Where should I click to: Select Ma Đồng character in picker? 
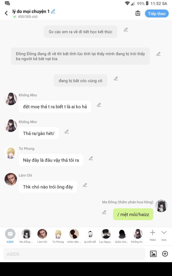tap(26, 236)
